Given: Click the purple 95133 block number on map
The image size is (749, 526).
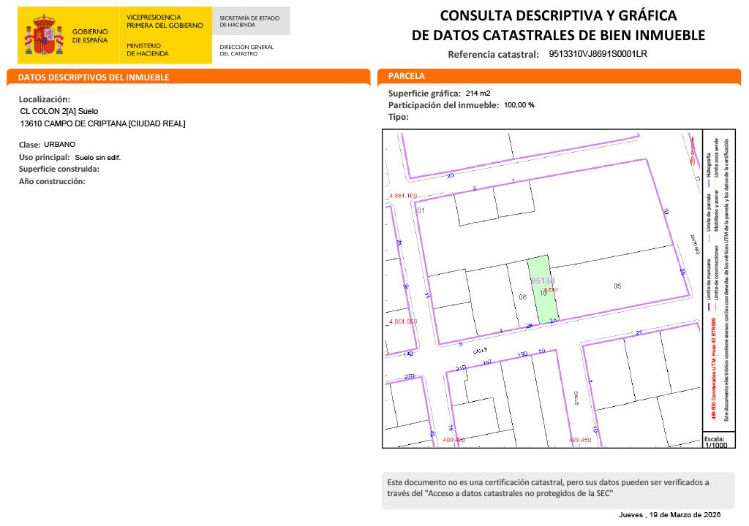Looking at the screenshot, I should (x=542, y=281).
